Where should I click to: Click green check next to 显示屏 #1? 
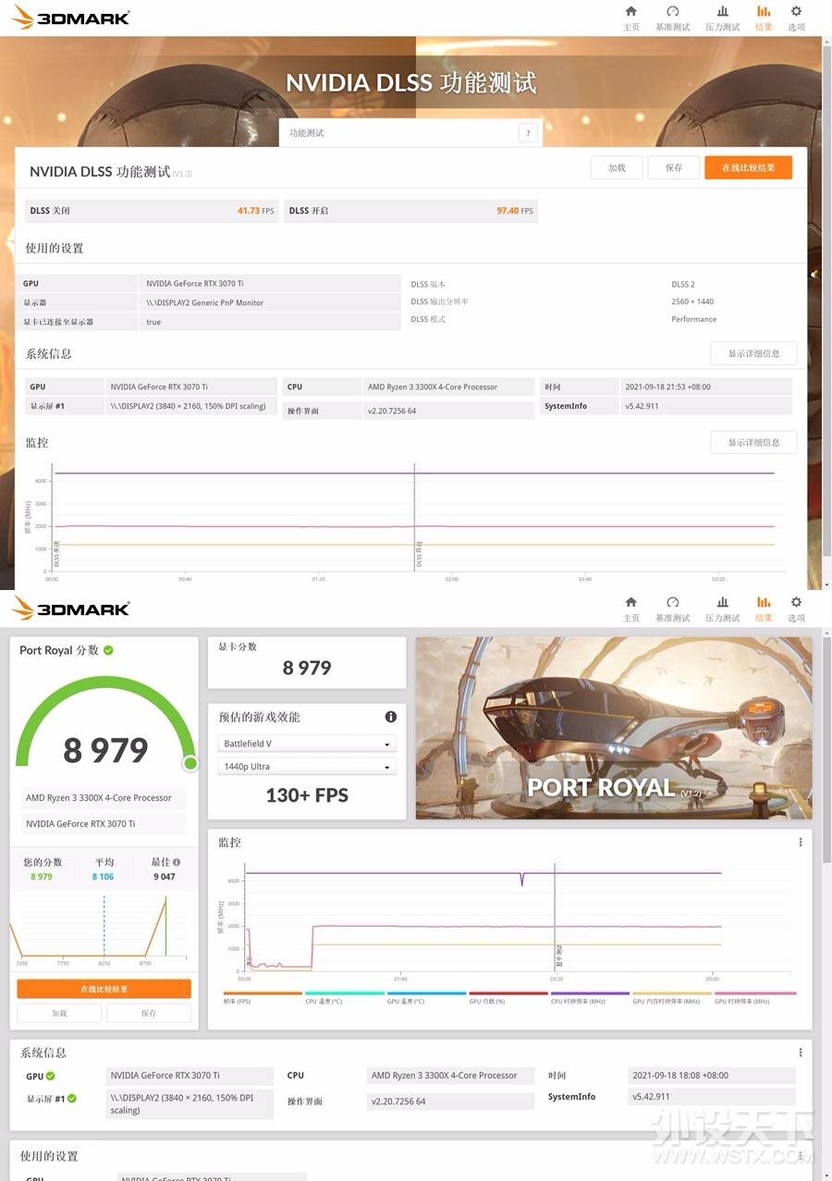tap(71, 1099)
